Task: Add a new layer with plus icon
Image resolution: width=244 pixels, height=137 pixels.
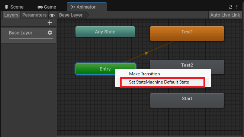Action: (x=50, y=23)
